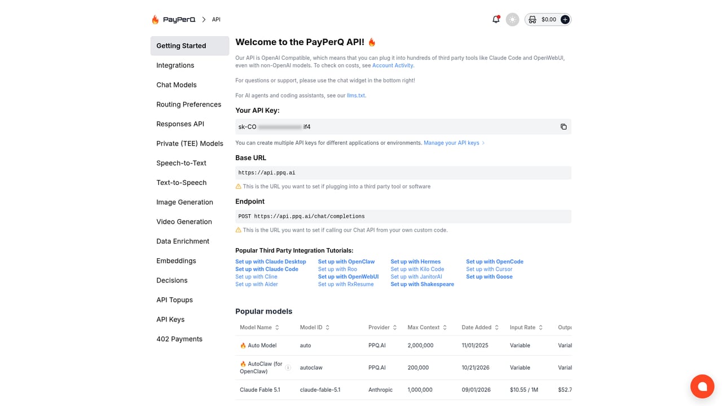This screenshot has height=406, width=722.
Task: Sort table by Max Context column
Action: [x=427, y=328]
